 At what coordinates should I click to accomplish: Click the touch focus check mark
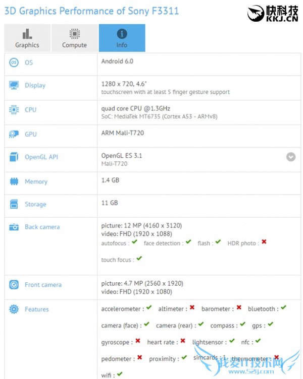[139, 259]
